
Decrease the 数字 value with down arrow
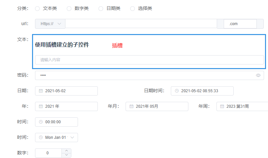click(x=66, y=155)
